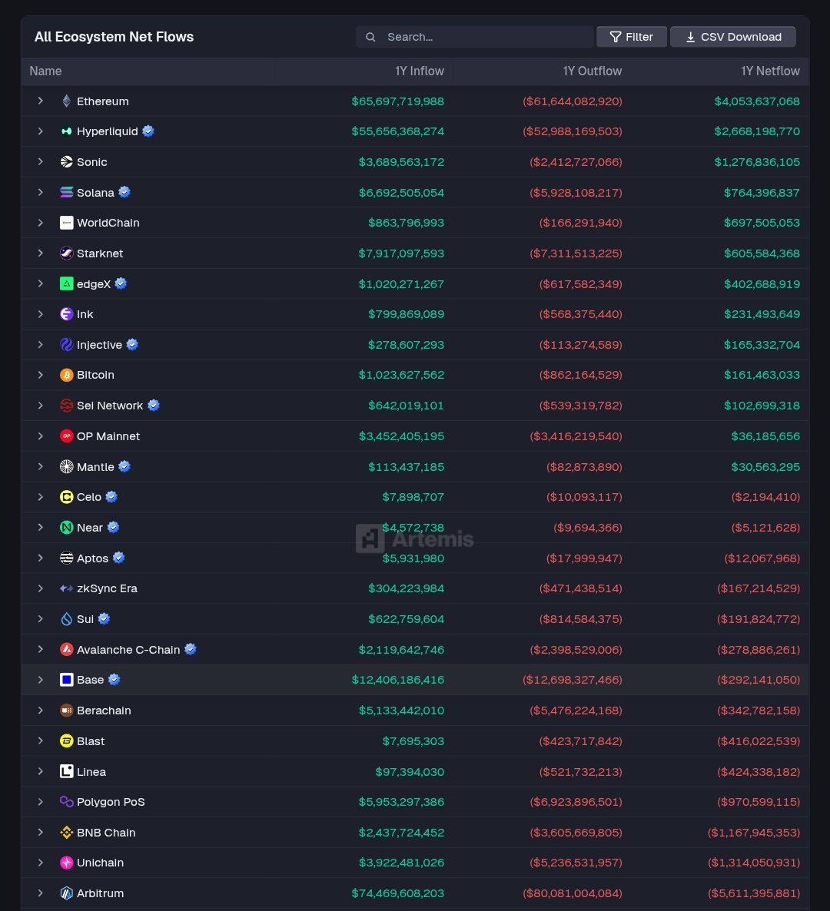Click the Injective logo icon

[x=66, y=345]
